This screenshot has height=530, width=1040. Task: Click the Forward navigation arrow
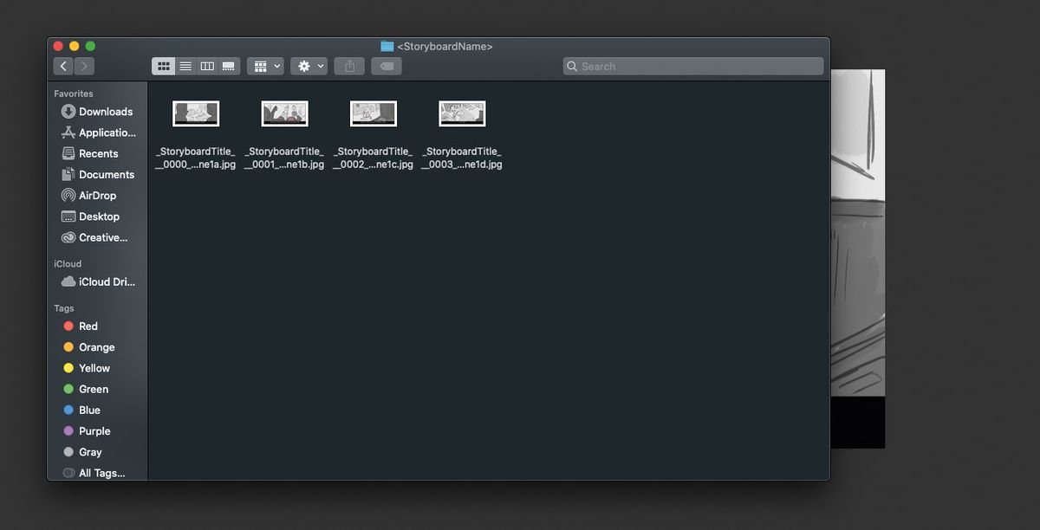[84, 65]
